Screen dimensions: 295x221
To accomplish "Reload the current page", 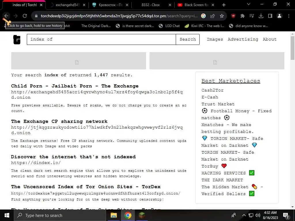I will (25, 16).
